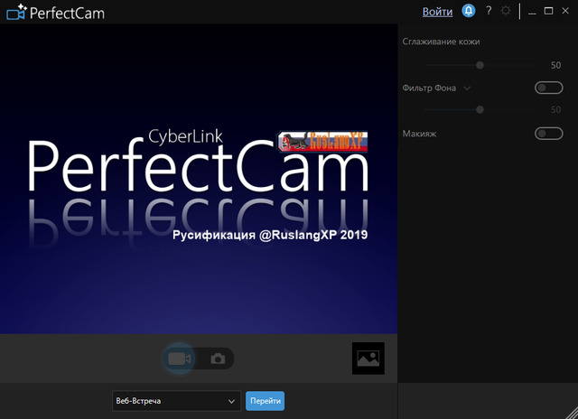The width and height of the screenshot is (578, 419).
Task: Expand the Фильтр Фона chevron
Action: pyautogui.click(x=467, y=88)
